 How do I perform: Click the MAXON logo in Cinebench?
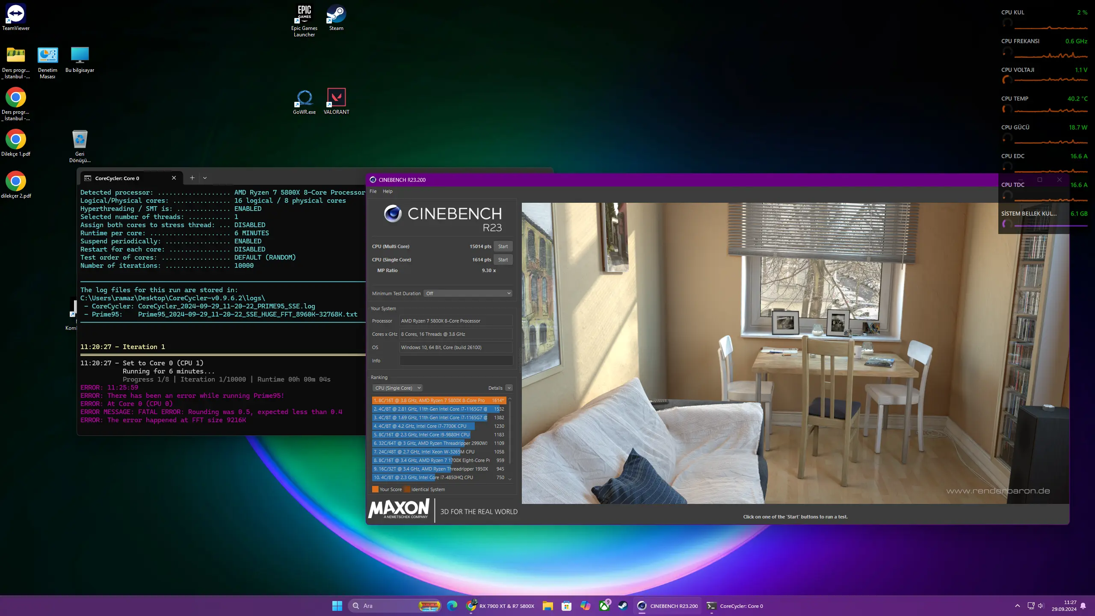pos(399,509)
